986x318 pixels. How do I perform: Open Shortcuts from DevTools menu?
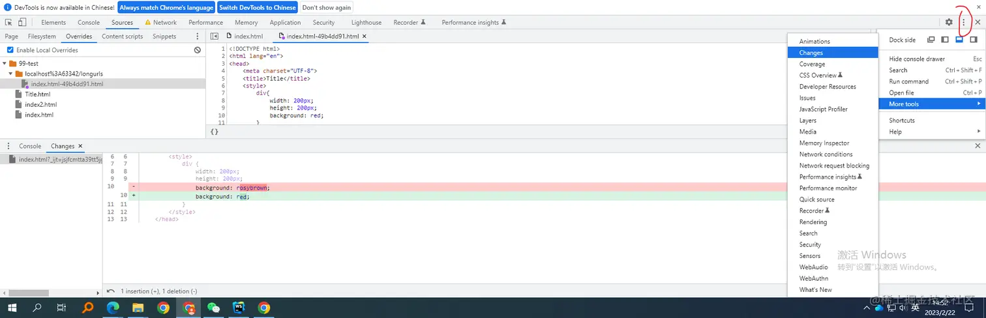[931, 121]
